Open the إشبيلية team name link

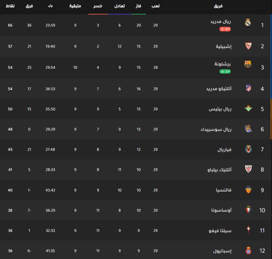pyautogui.click(x=224, y=46)
